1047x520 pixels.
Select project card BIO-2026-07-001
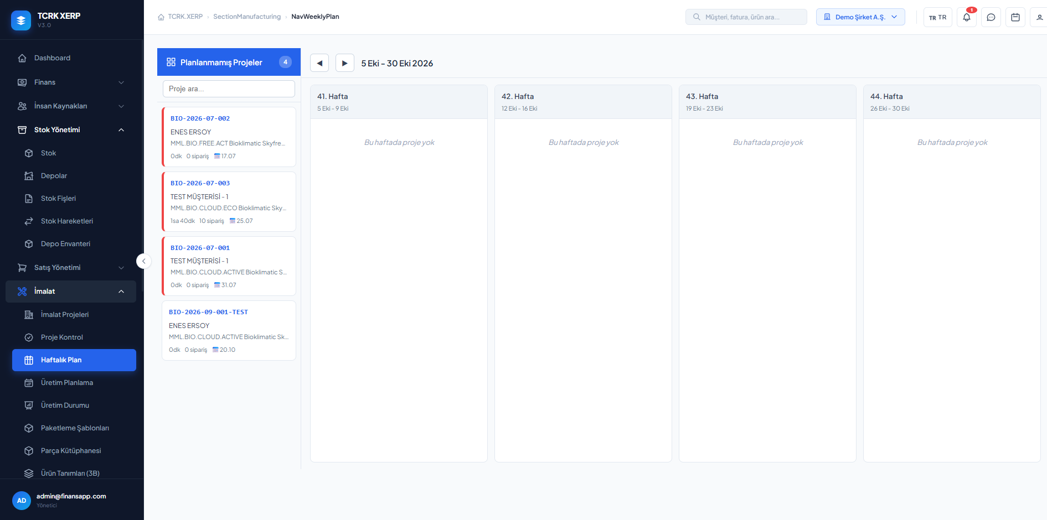click(x=229, y=266)
